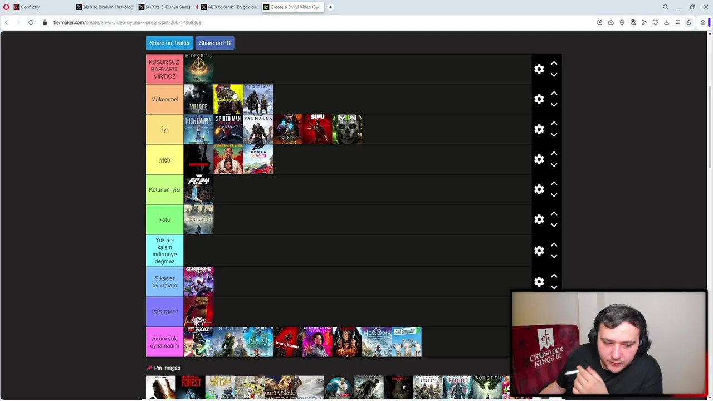
Task: Open settings gear for the Meh tier
Action: click(x=539, y=159)
